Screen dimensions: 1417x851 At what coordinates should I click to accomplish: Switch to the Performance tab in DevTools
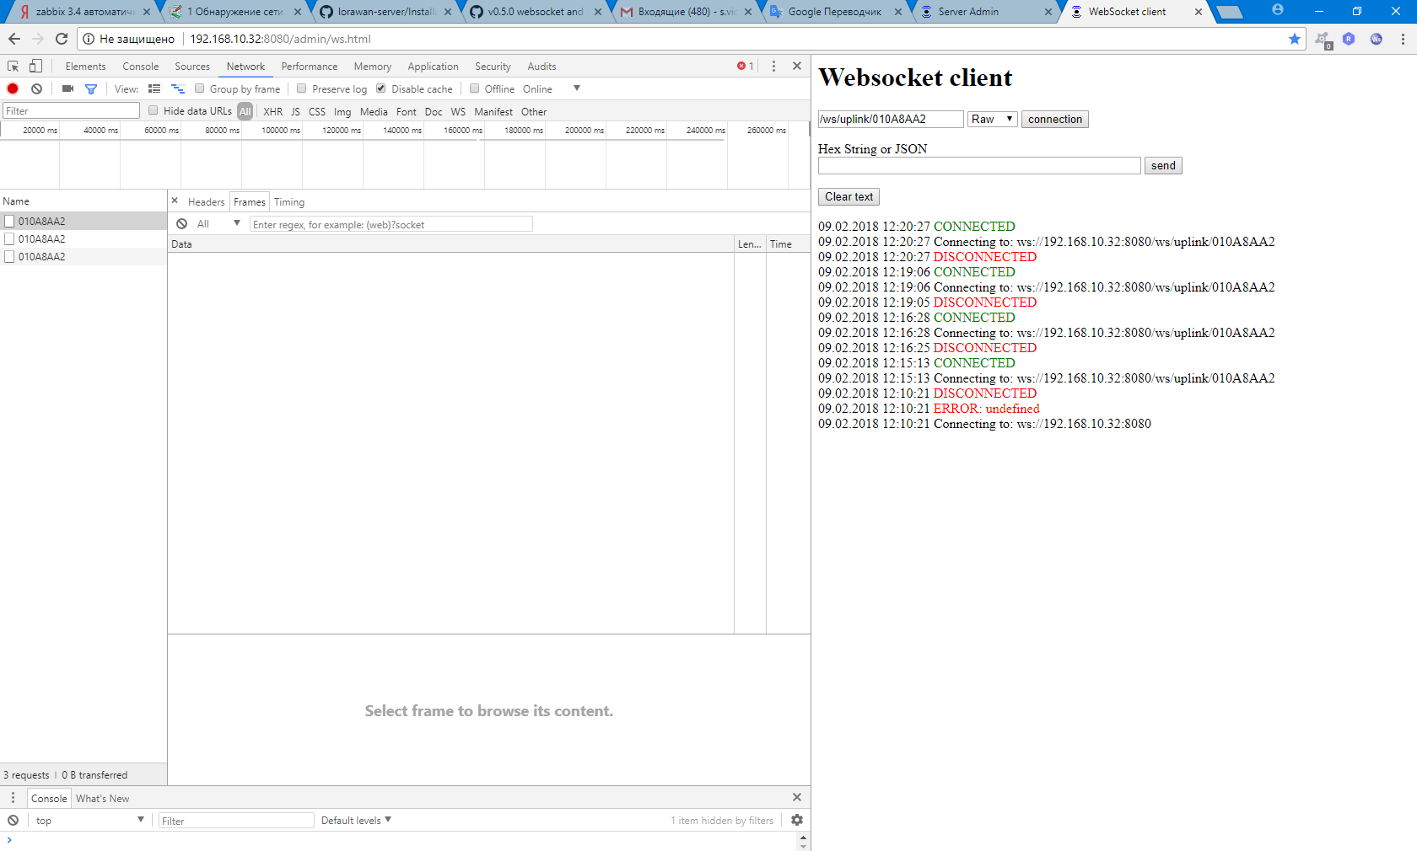309,66
